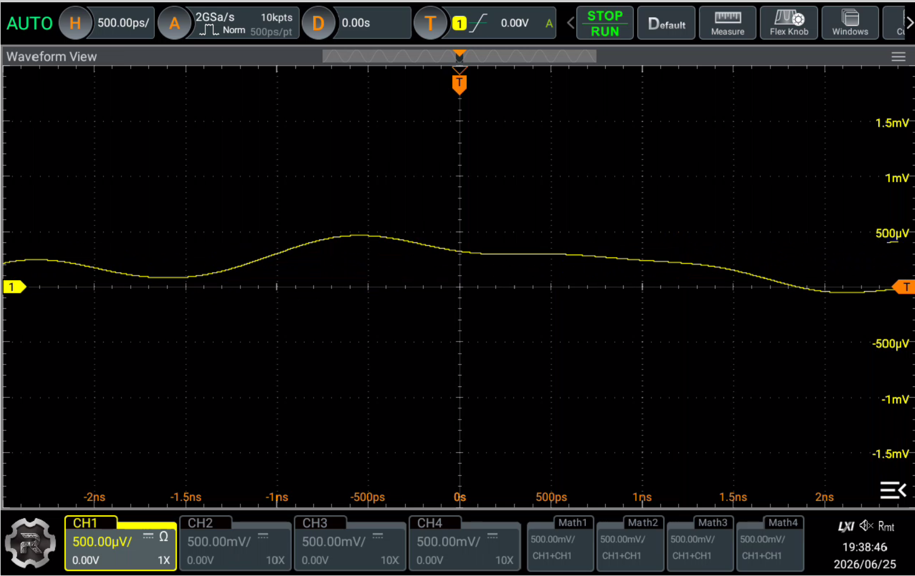915x576 pixels.
Task: Open the side panel collapse icon at bottom right
Action: (x=893, y=490)
